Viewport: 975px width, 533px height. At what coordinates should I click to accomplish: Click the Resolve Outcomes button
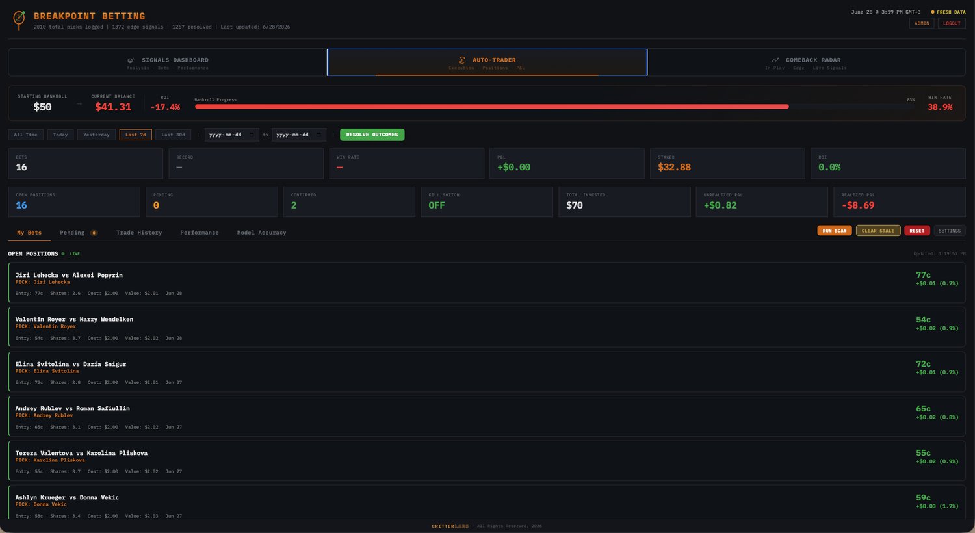(x=372, y=135)
